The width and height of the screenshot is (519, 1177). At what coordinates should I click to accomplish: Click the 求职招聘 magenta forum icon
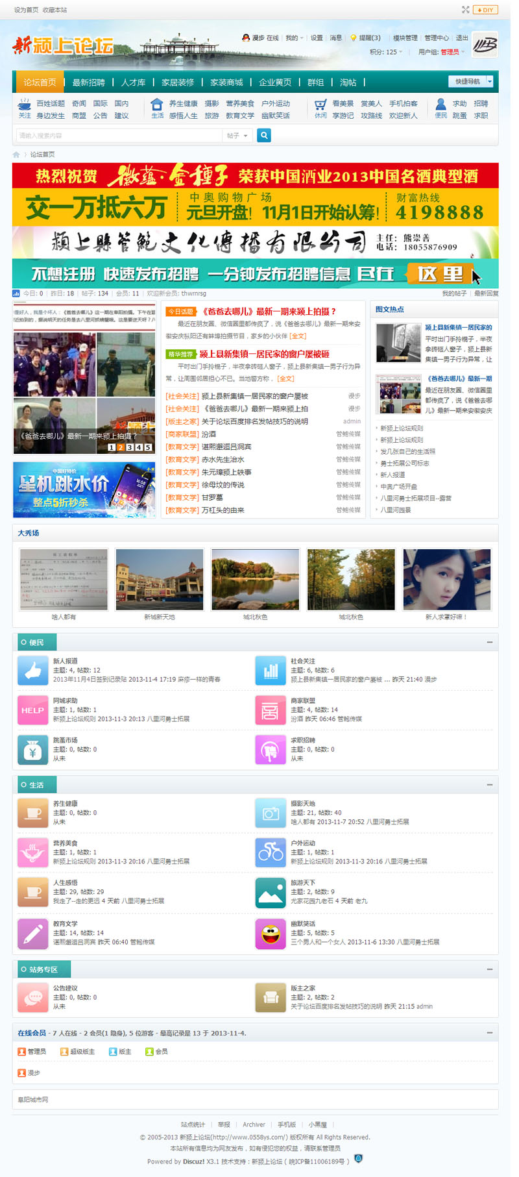(x=271, y=750)
